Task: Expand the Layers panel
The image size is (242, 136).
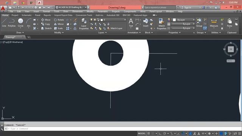Action: 102,32
